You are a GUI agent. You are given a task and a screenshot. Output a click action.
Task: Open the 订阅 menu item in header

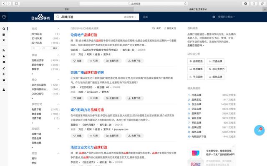click(x=145, y=17)
